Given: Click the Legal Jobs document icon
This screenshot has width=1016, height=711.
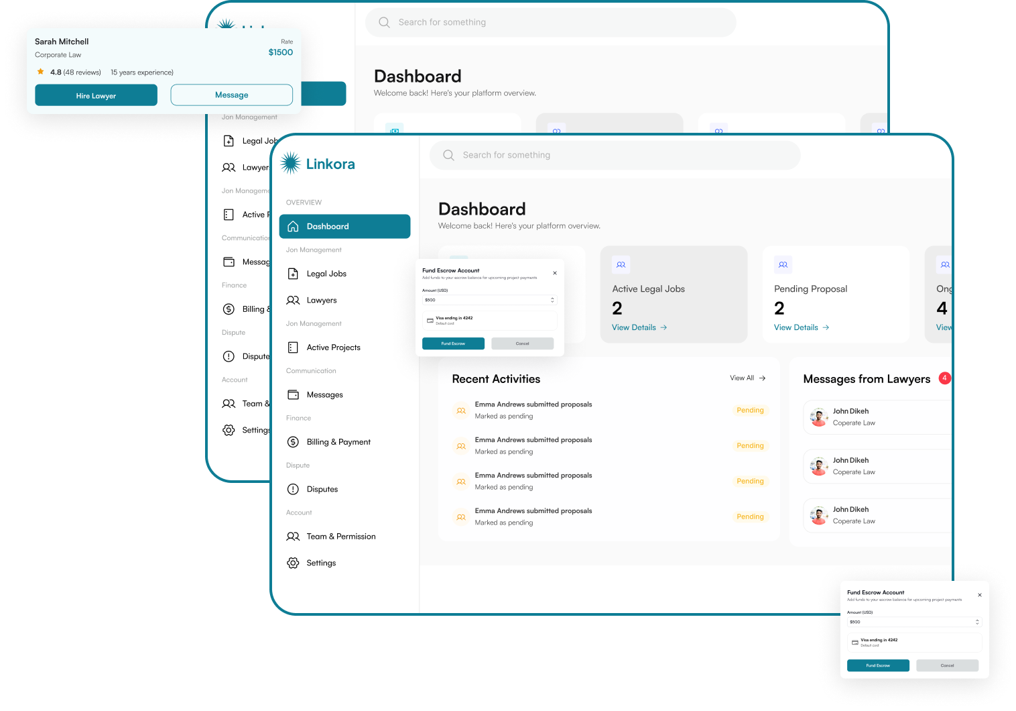Looking at the screenshot, I should (x=293, y=274).
